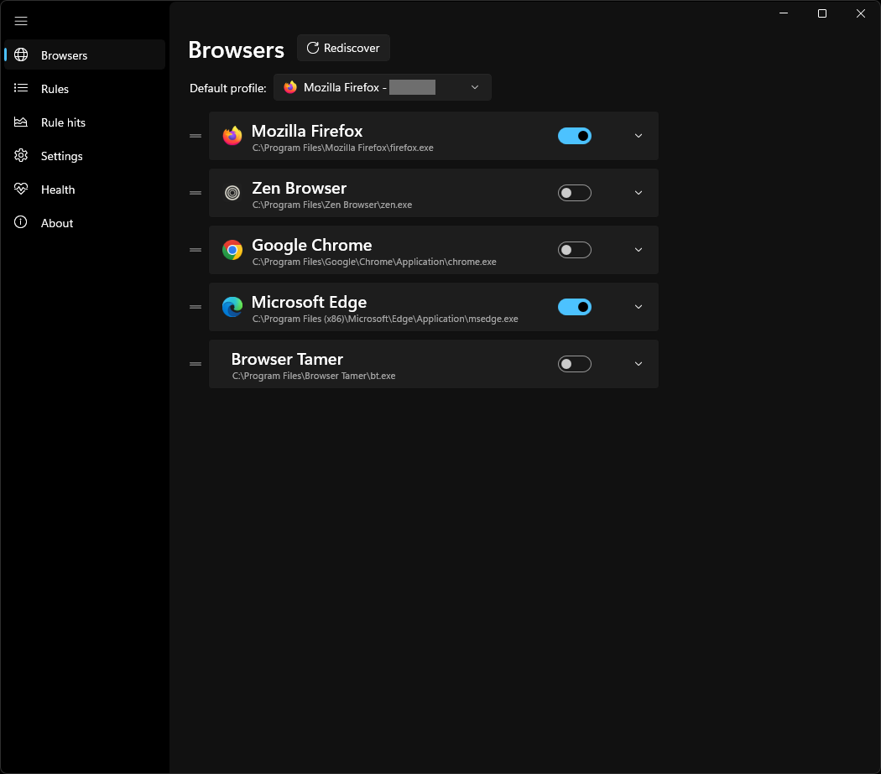Click the Zen Browser logo icon

click(x=232, y=193)
